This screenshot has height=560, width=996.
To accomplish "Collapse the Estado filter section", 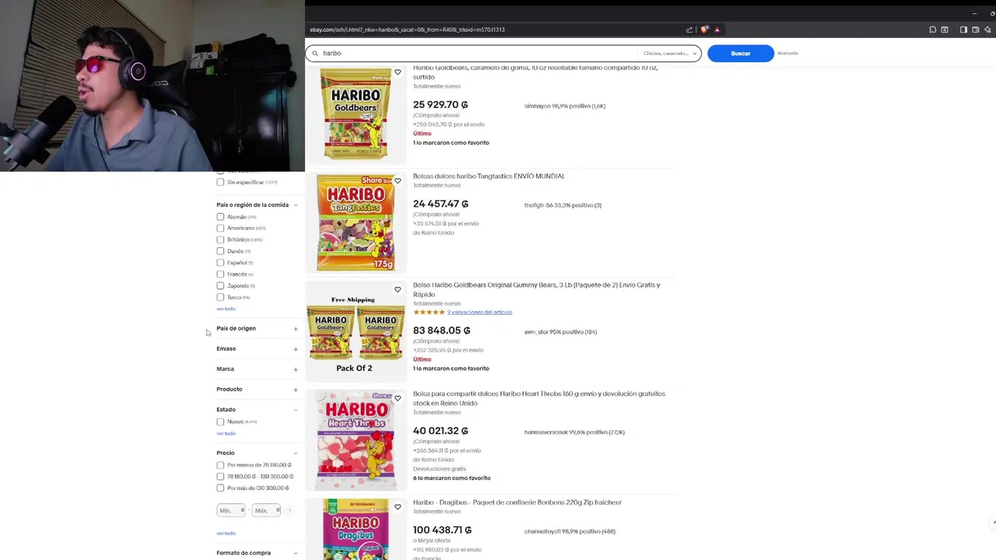I will point(296,409).
